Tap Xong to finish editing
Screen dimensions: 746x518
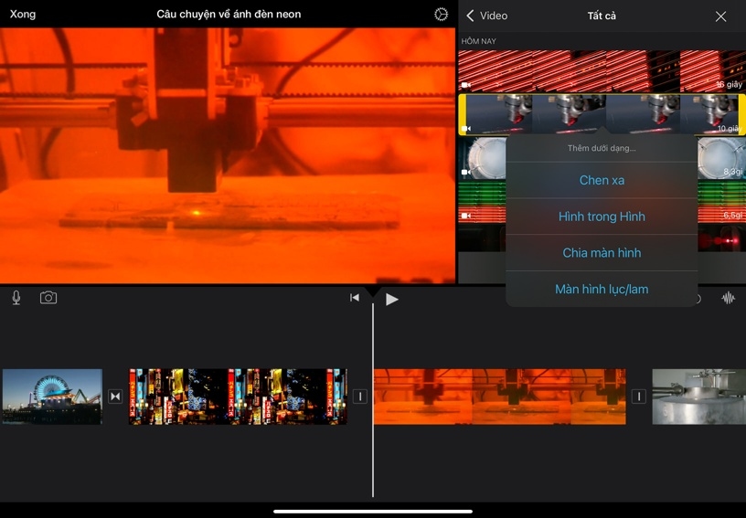(x=23, y=15)
